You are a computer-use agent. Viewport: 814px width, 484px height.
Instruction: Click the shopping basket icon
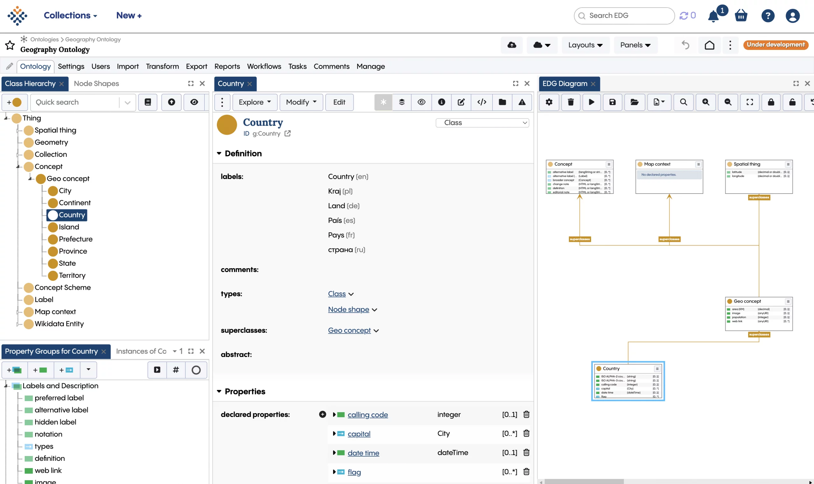click(x=741, y=16)
